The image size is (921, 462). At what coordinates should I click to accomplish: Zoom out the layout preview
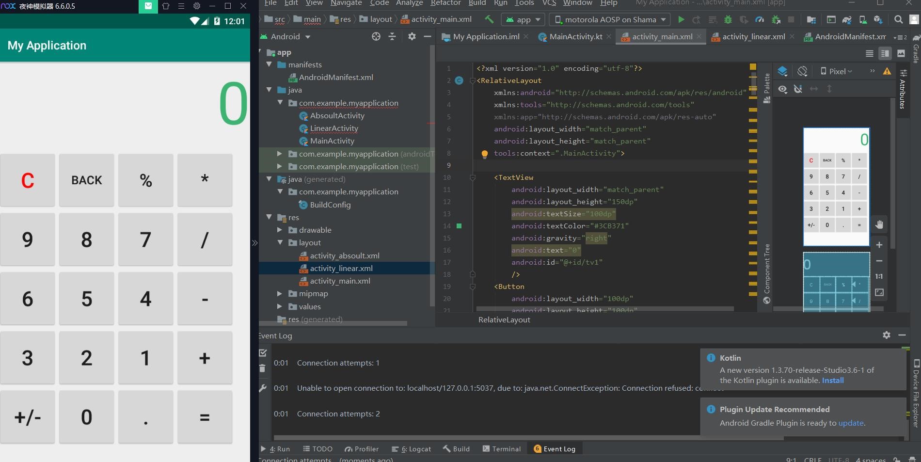(879, 261)
